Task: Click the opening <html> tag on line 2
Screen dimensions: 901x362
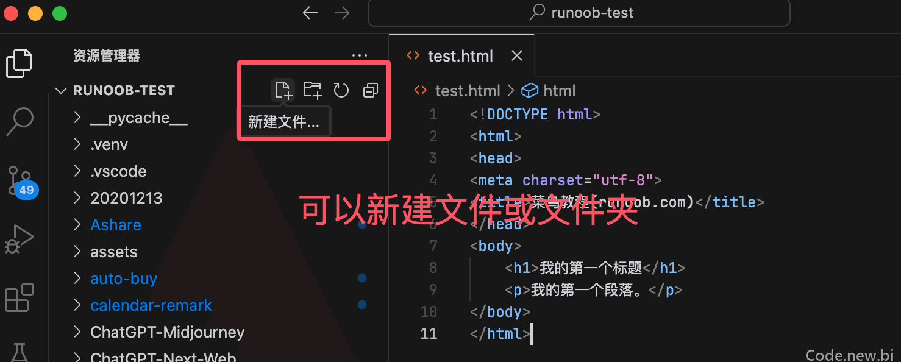Action: pos(496,136)
